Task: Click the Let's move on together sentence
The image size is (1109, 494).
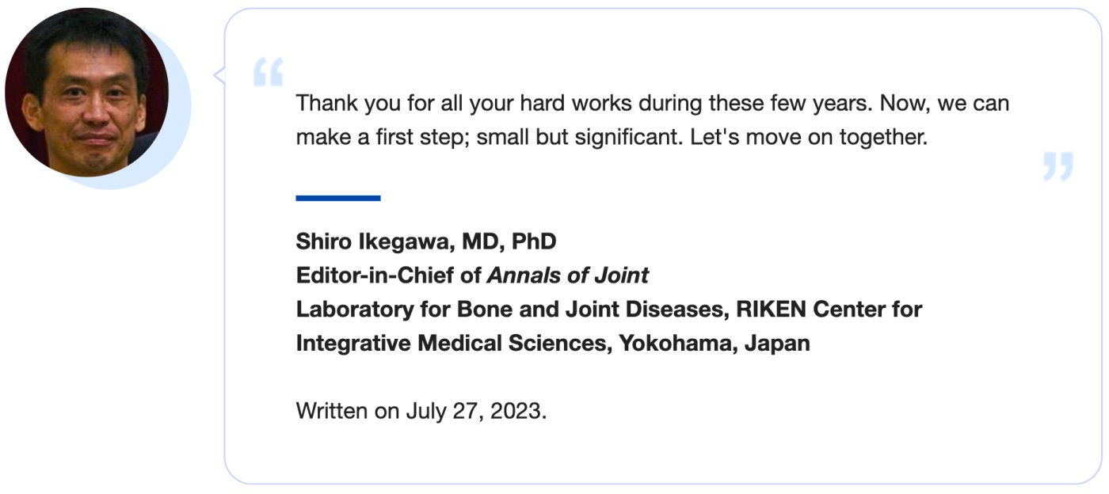Action: click(x=808, y=137)
